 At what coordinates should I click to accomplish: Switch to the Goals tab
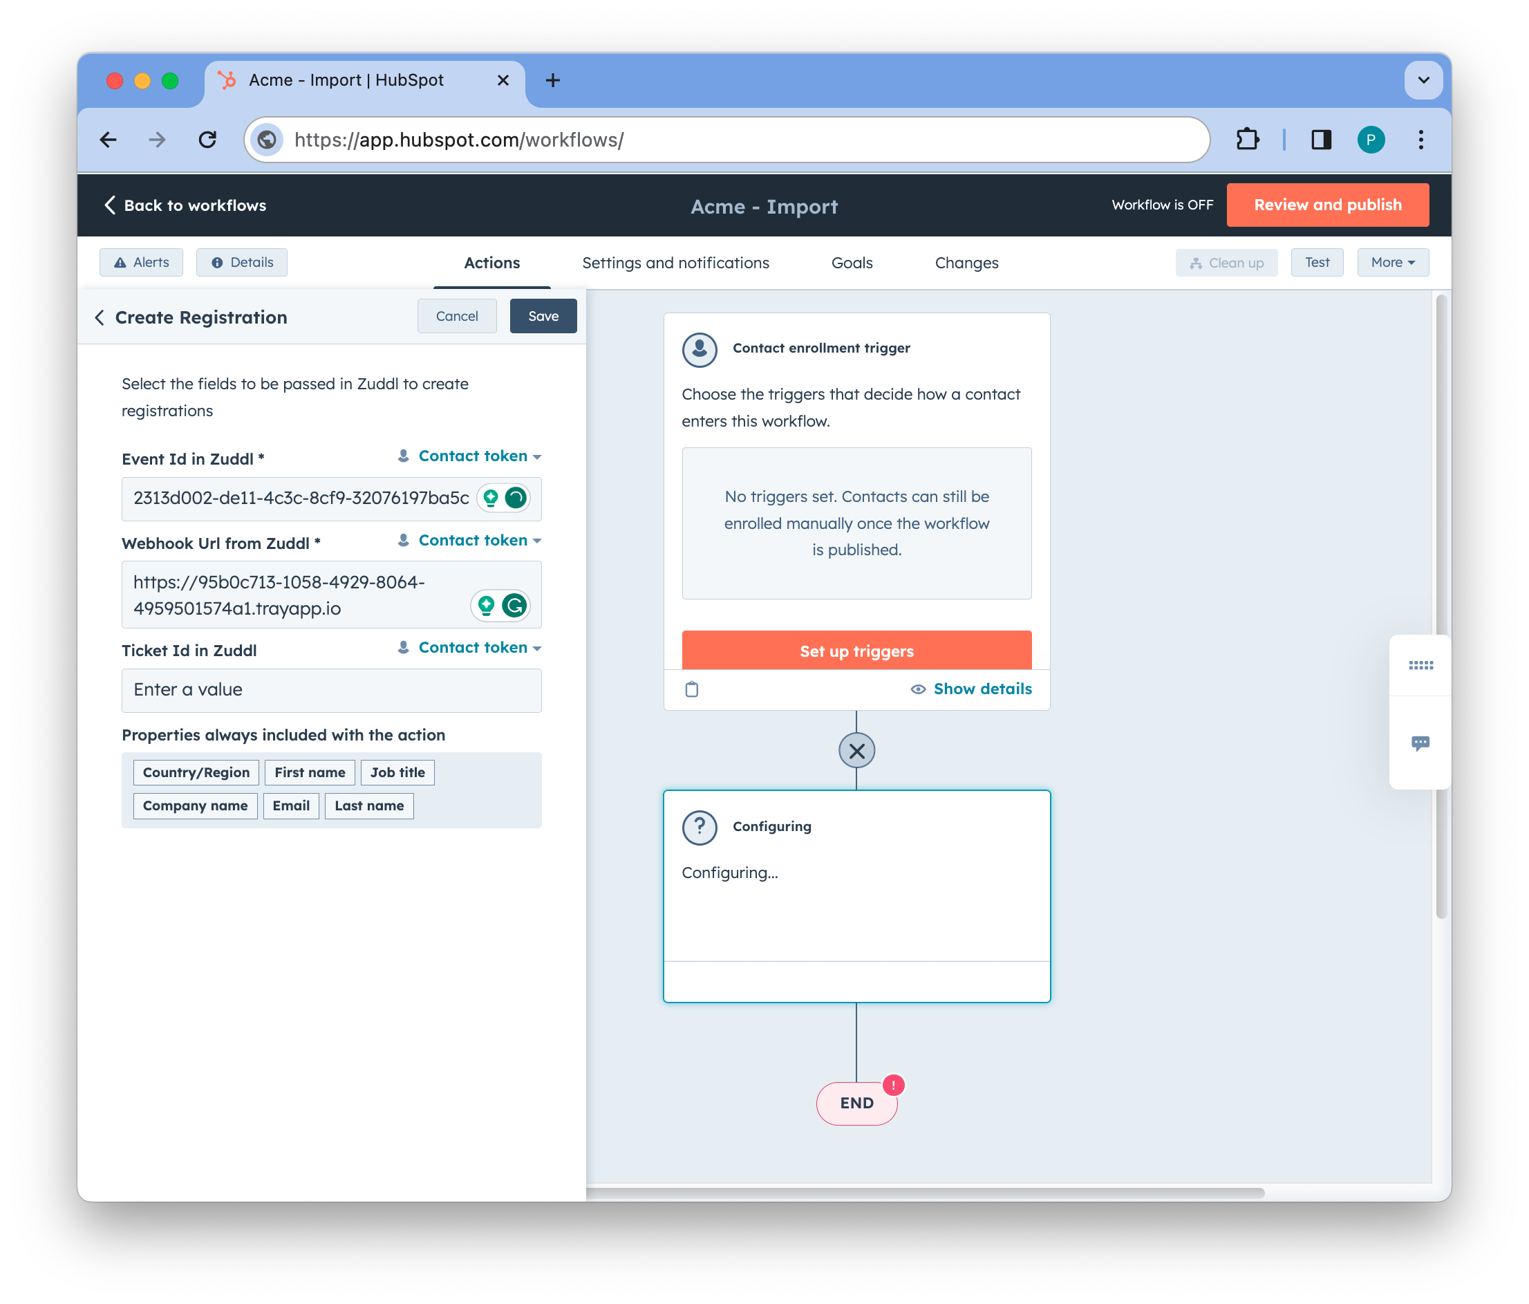(852, 263)
